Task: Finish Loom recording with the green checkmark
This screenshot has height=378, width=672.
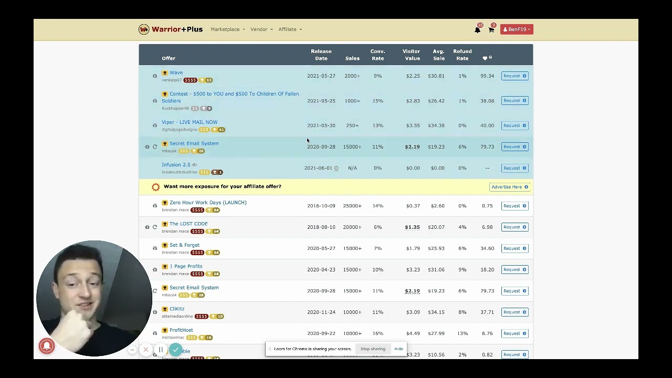Action: (x=176, y=350)
